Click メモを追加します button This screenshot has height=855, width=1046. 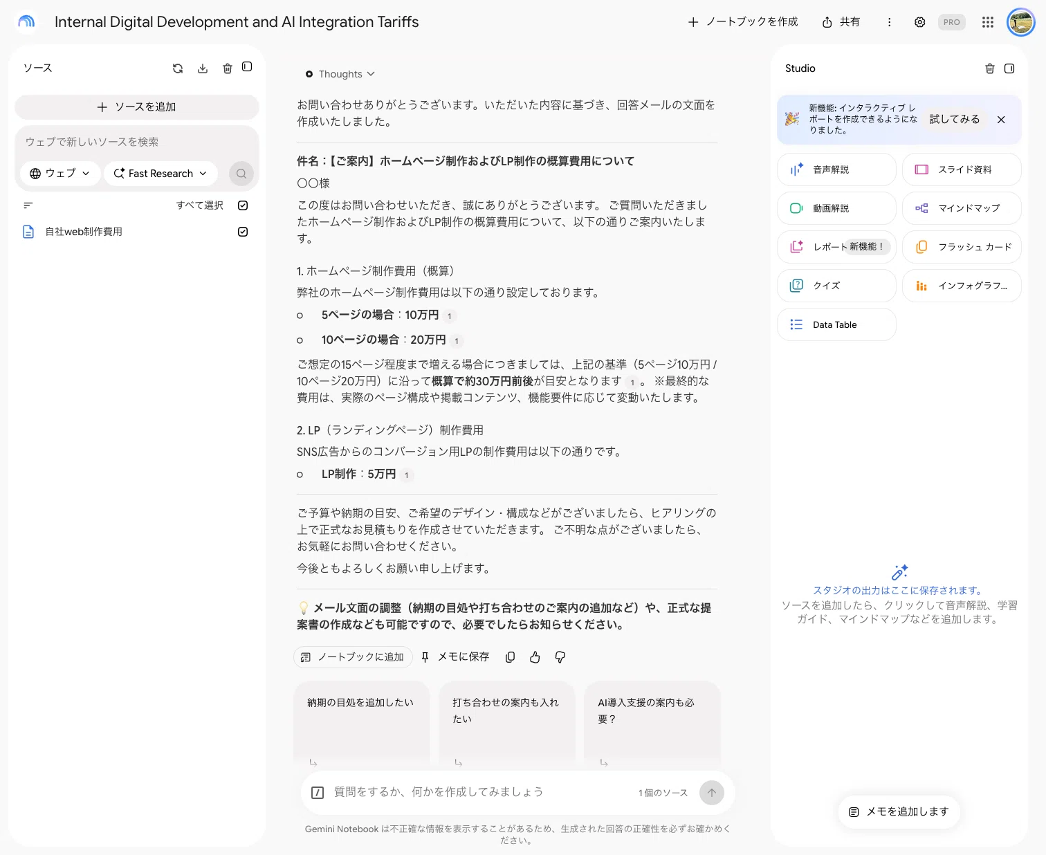click(899, 811)
